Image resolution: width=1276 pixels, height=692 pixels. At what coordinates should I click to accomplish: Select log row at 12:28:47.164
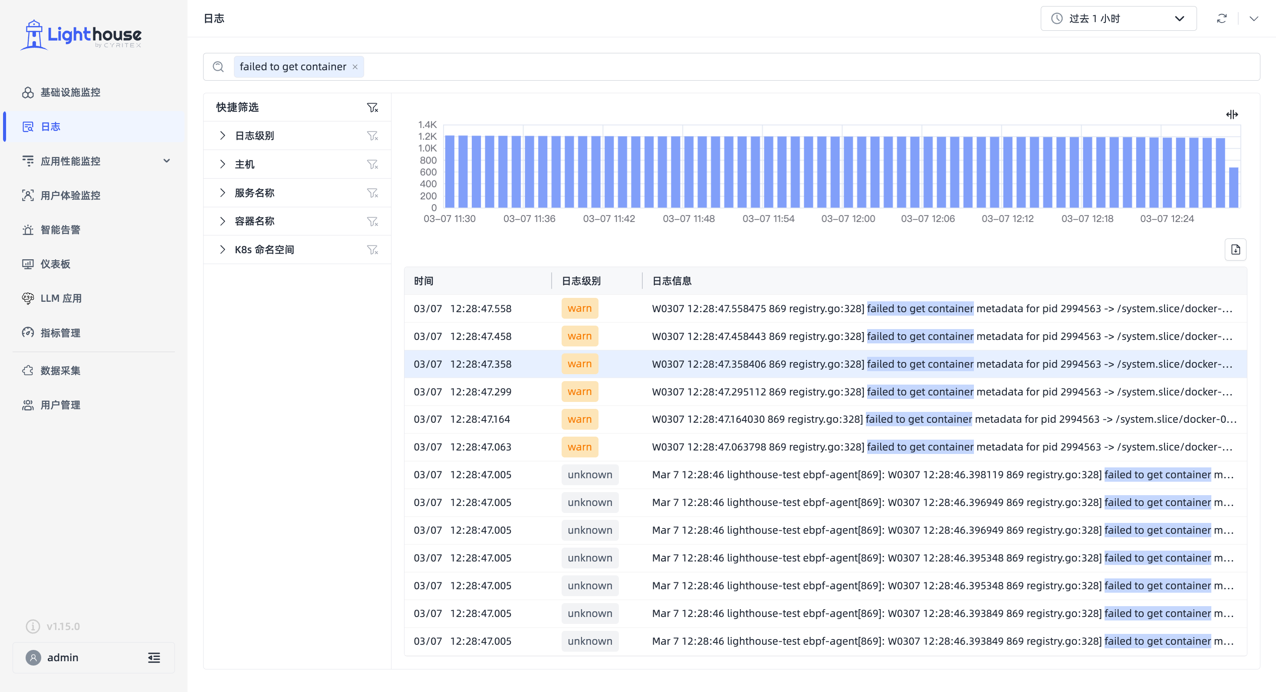pyautogui.click(x=825, y=419)
